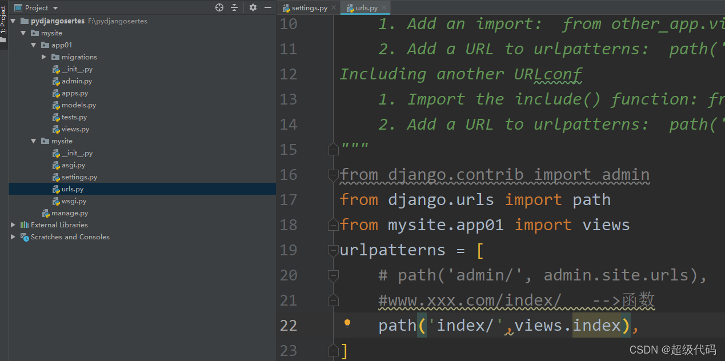Fold docstring at line 15 marker
This screenshot has width=725, height=361.
tap(333, 150)
